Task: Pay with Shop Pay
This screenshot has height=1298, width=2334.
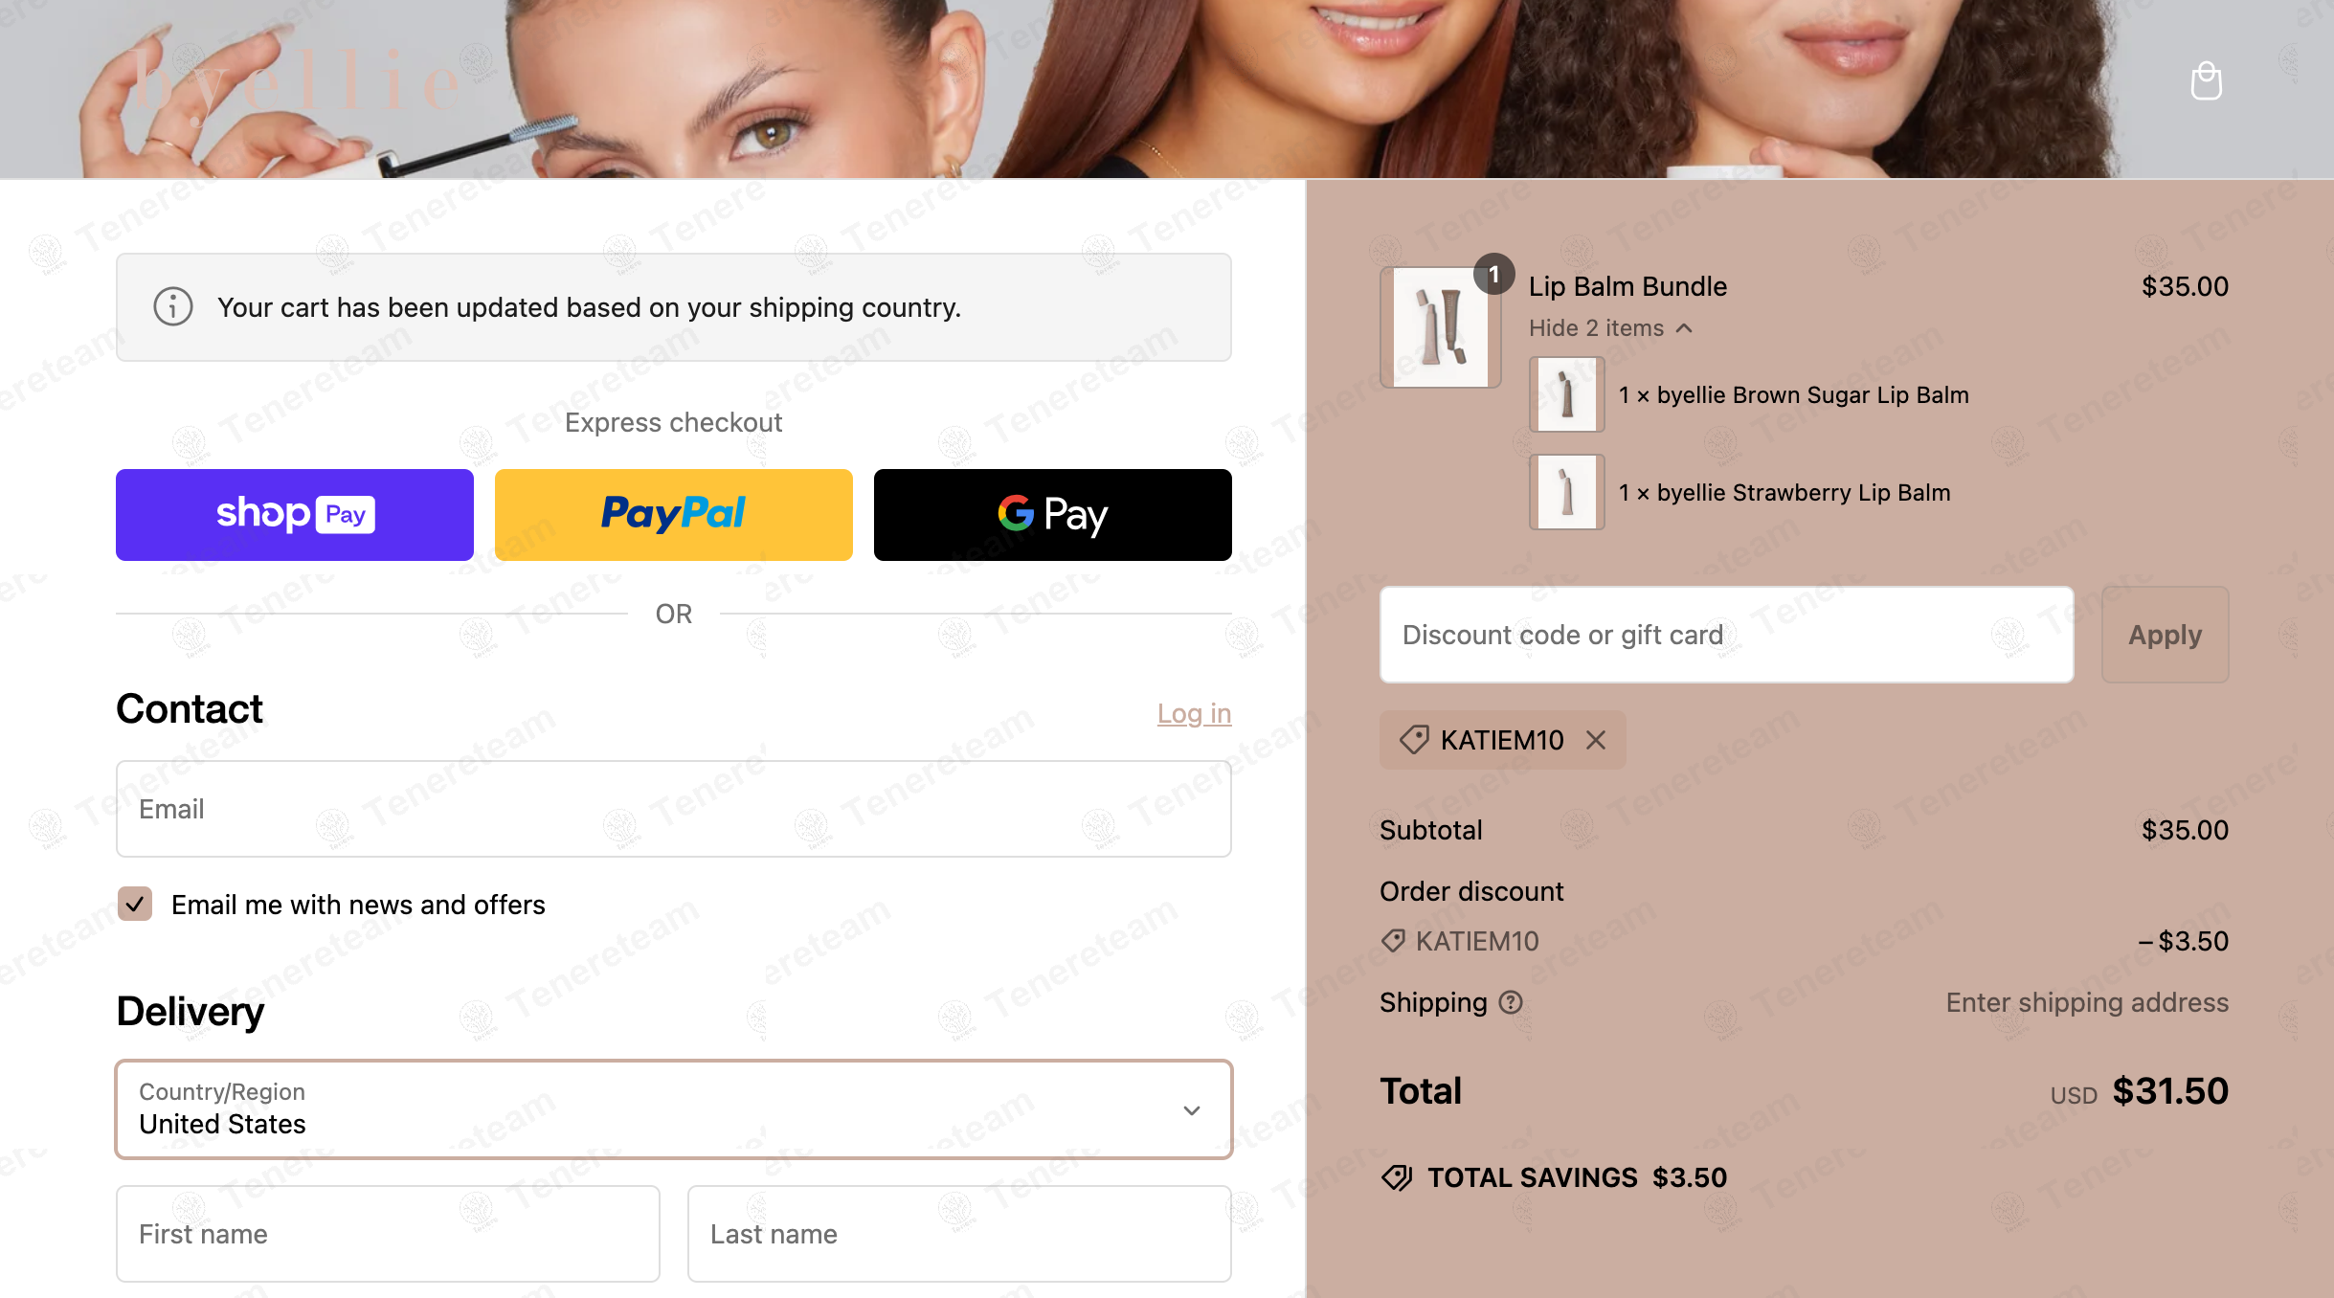Action: tap(295, 515)
